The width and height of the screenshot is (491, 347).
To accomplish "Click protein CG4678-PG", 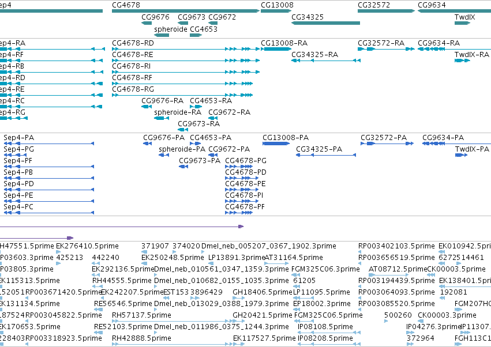I will pos(246,161).
